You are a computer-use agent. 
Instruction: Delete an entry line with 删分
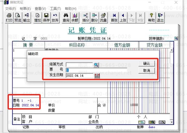point(94,17)
